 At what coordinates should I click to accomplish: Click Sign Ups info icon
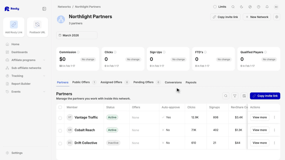(164, 52)
